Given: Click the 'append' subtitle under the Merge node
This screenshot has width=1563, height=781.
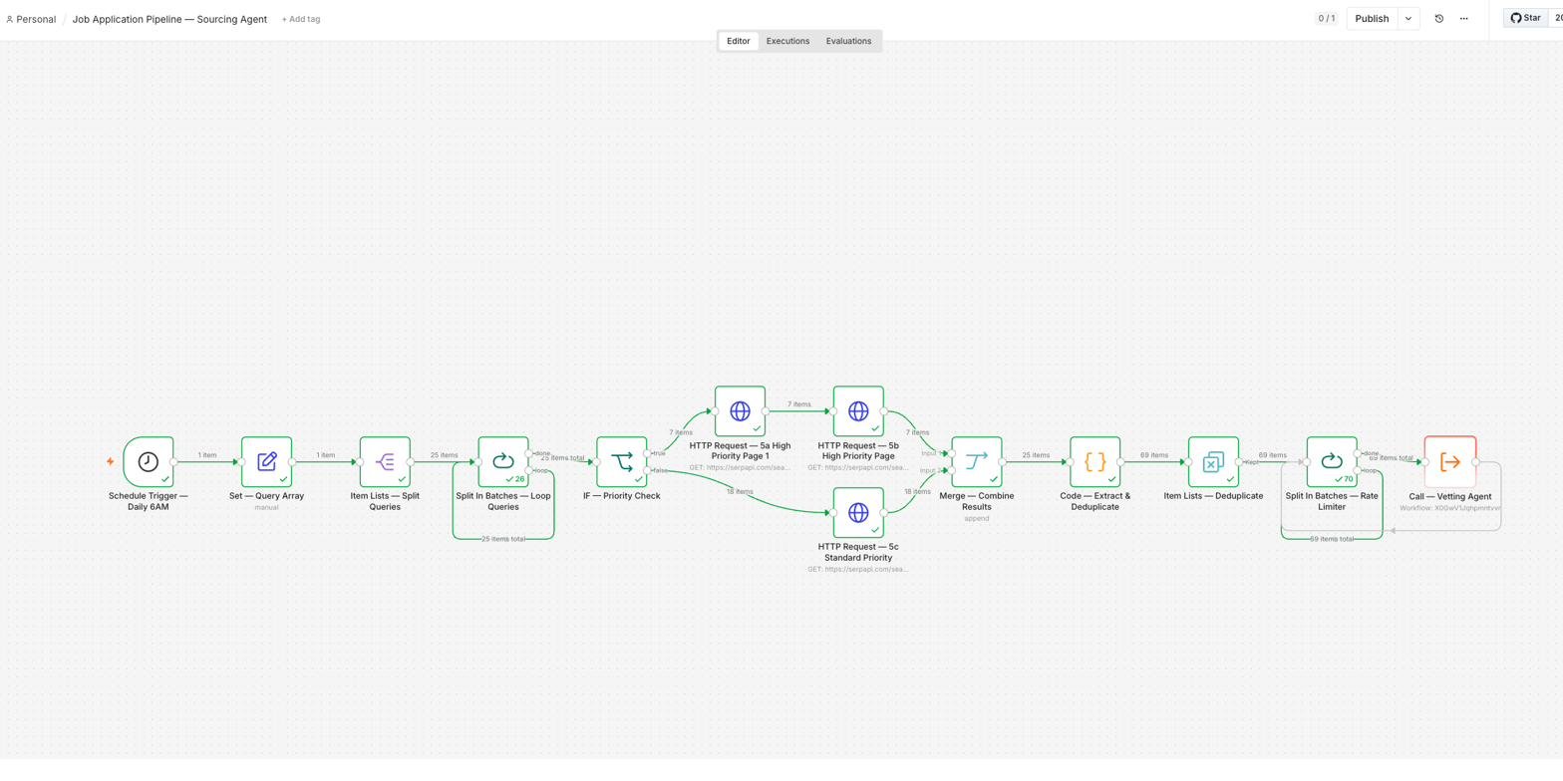Looking at the screenshot, I should (977, 519).
